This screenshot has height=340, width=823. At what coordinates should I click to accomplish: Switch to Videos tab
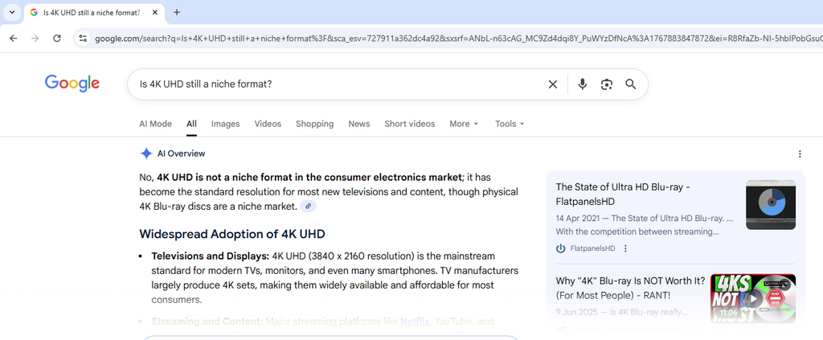point(268,124)
